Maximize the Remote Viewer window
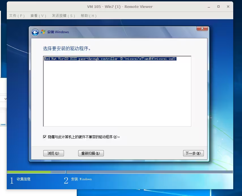Viewport: 242px width, 196px height. pos(219,7)
